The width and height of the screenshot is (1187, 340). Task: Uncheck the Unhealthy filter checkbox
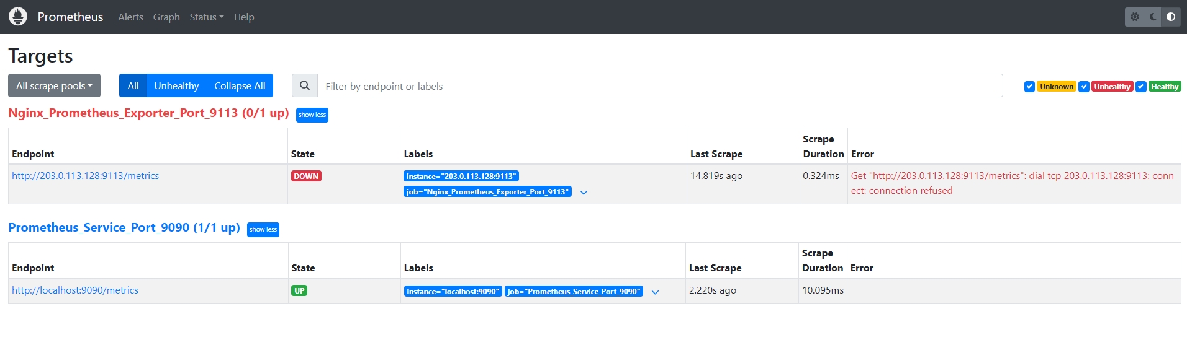(x=1084, y=87)
